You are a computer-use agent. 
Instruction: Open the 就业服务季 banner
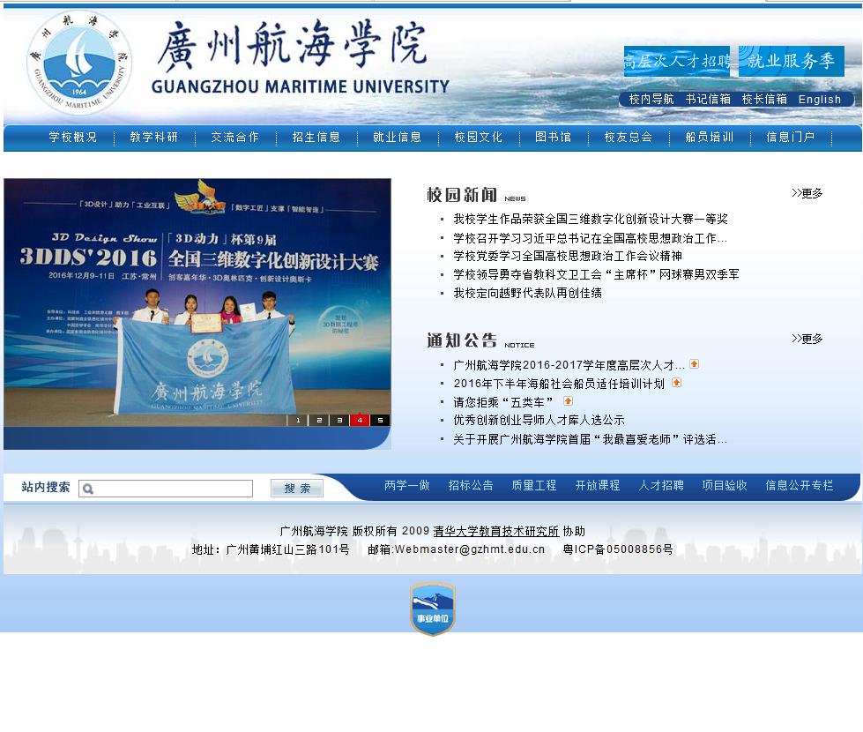791,61
